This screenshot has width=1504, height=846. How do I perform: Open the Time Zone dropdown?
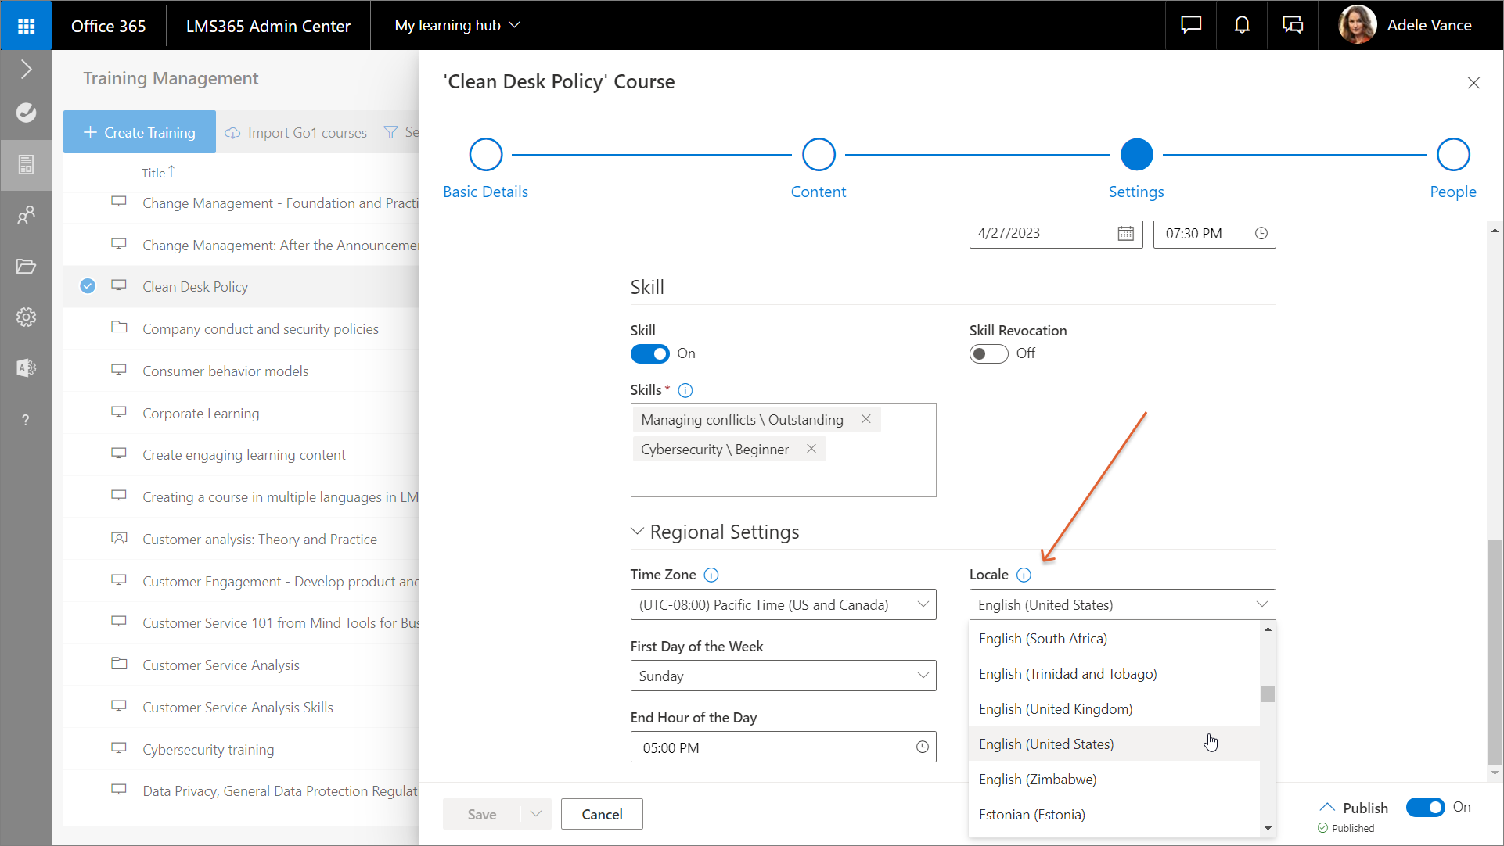point(783,604)
